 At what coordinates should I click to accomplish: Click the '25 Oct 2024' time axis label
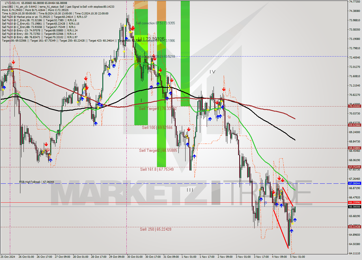(x=8, y=257)
